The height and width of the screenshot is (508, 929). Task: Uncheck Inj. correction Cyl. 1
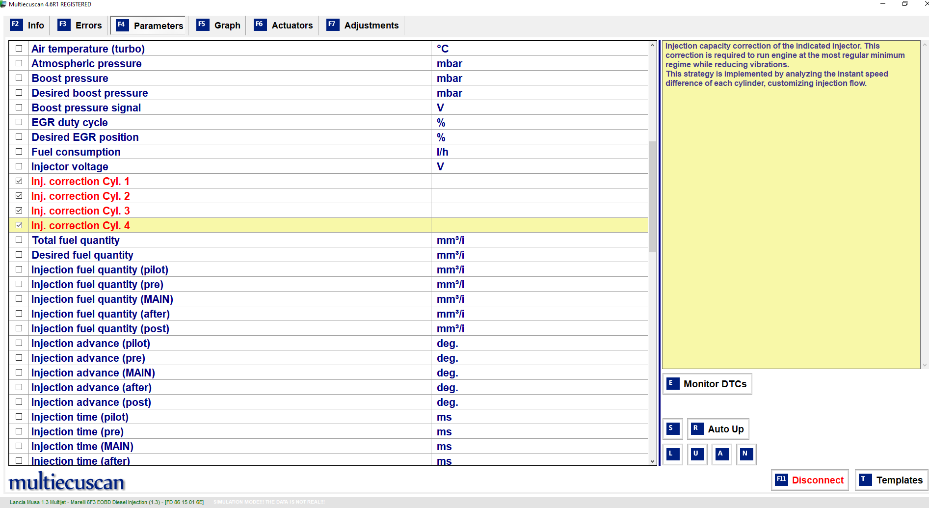pos(19,181)
